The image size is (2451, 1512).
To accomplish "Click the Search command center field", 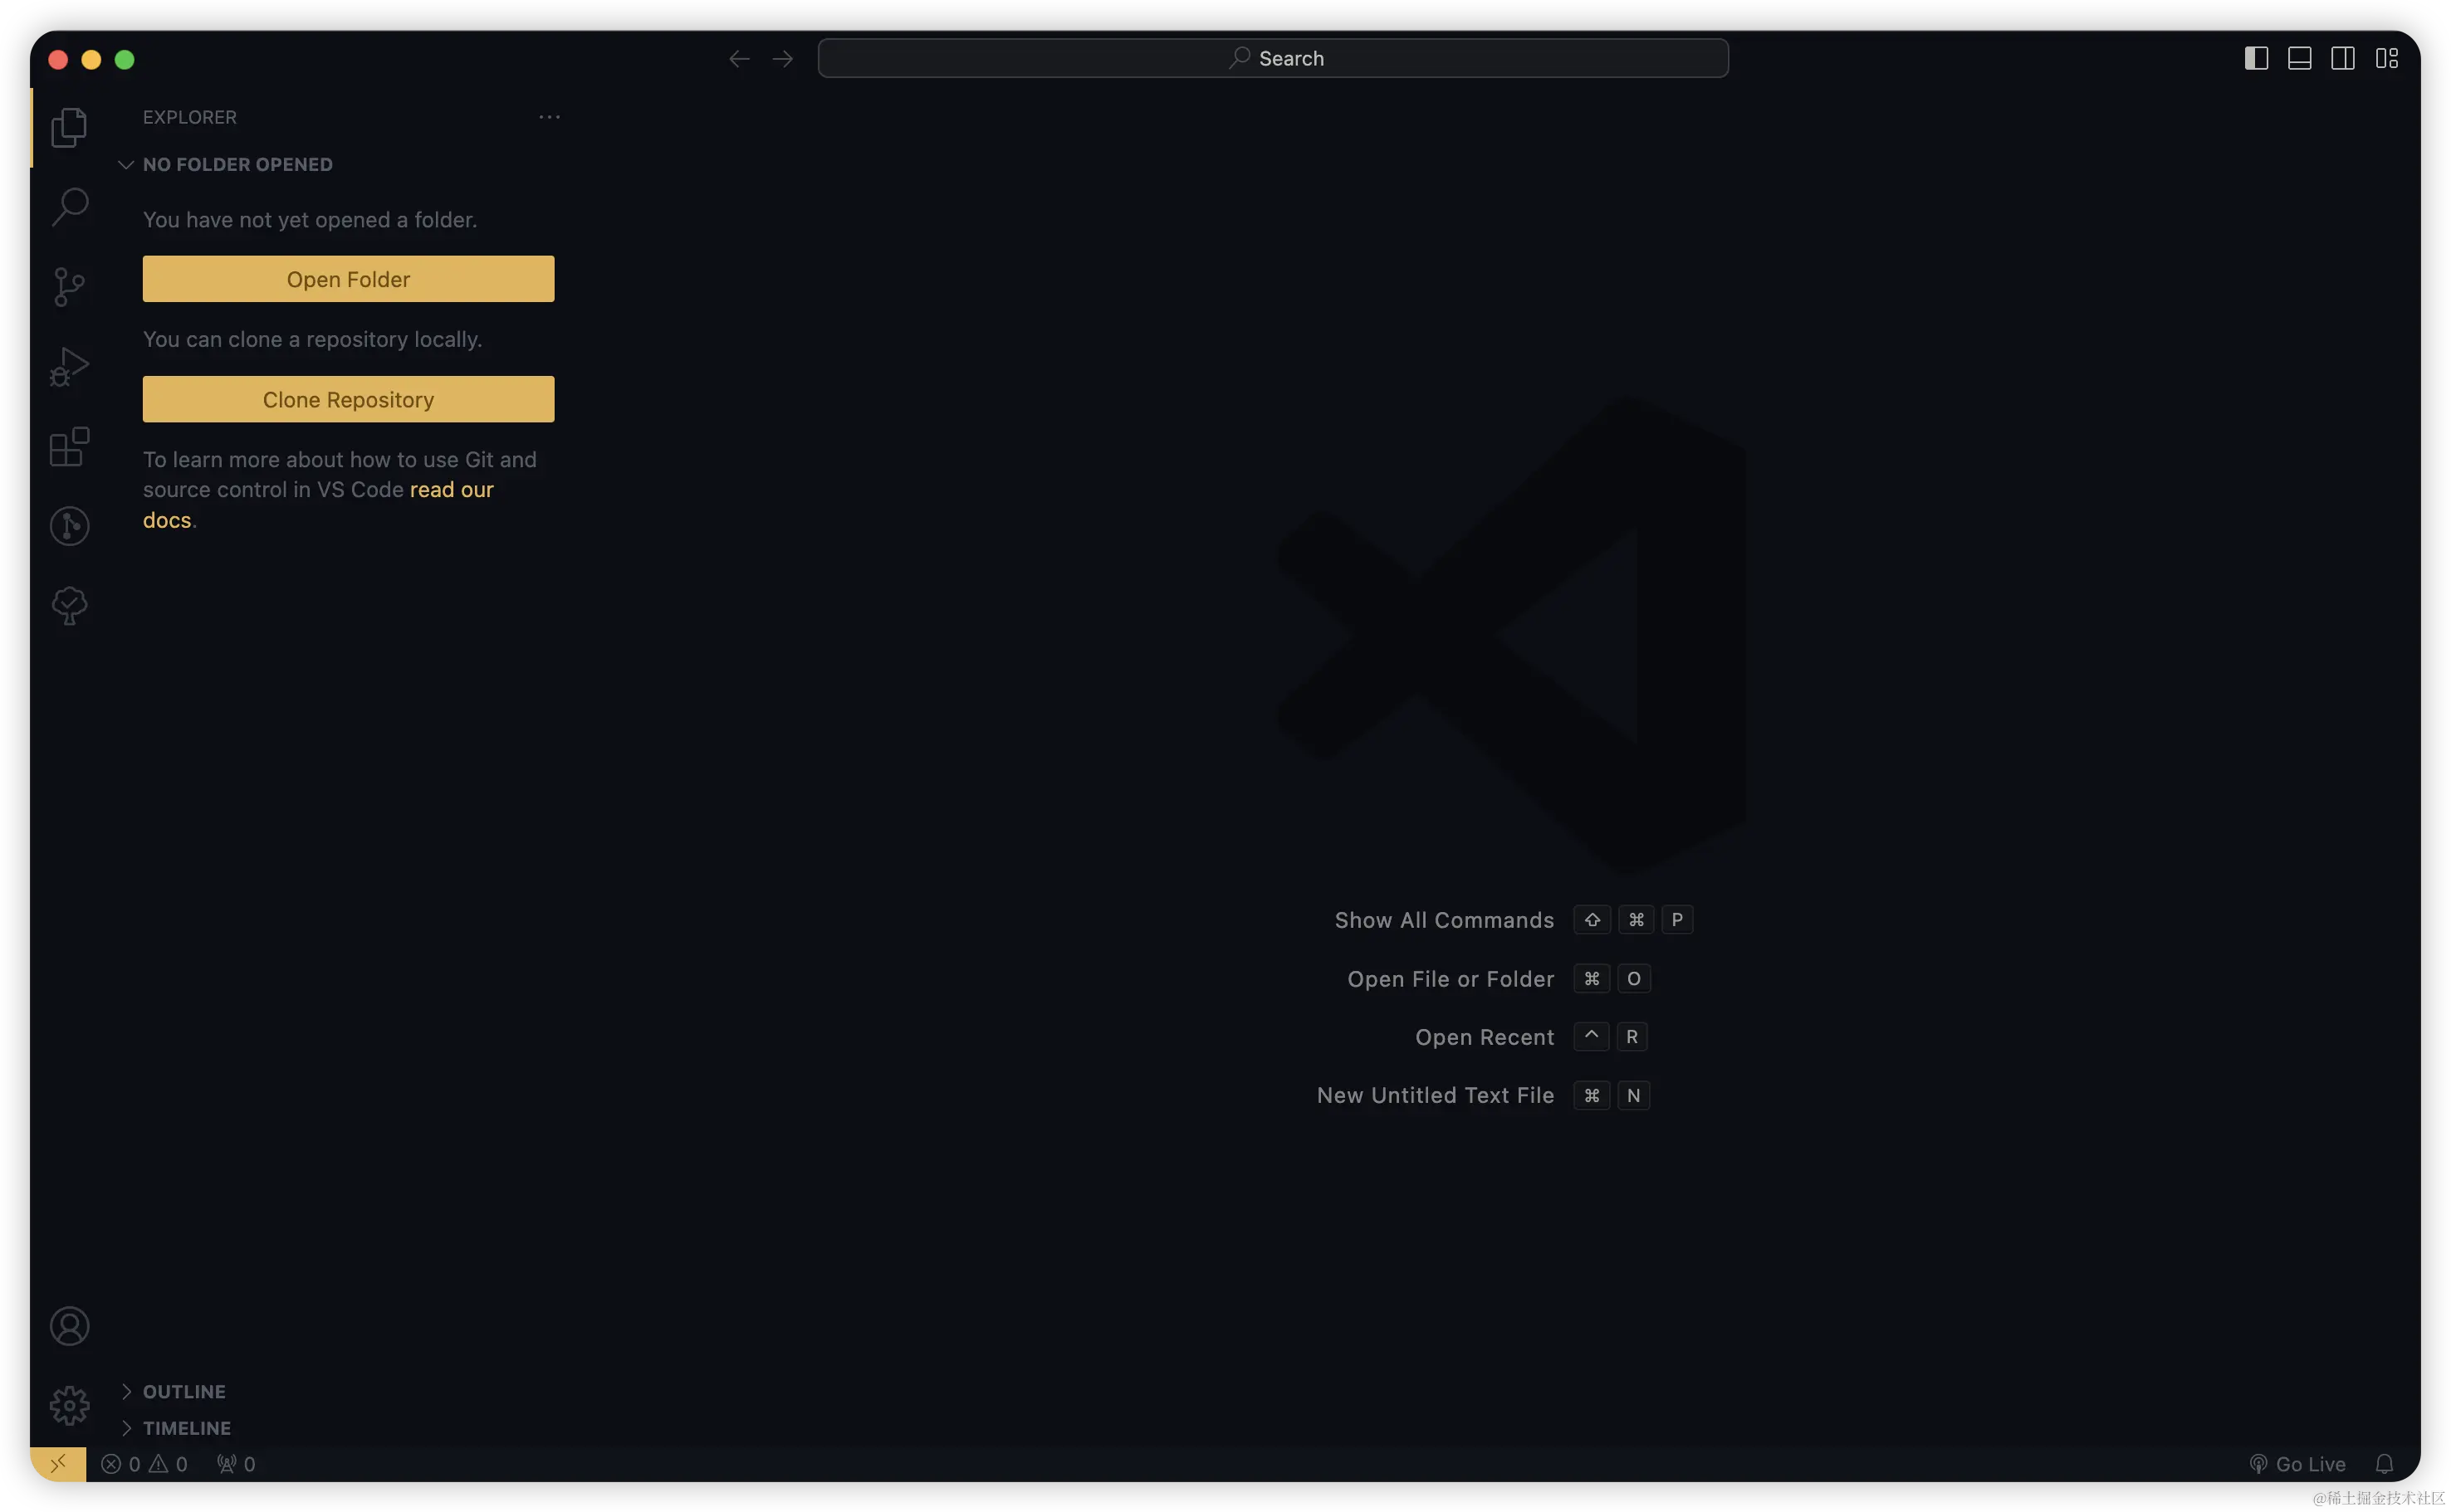I will point(1273,58).
